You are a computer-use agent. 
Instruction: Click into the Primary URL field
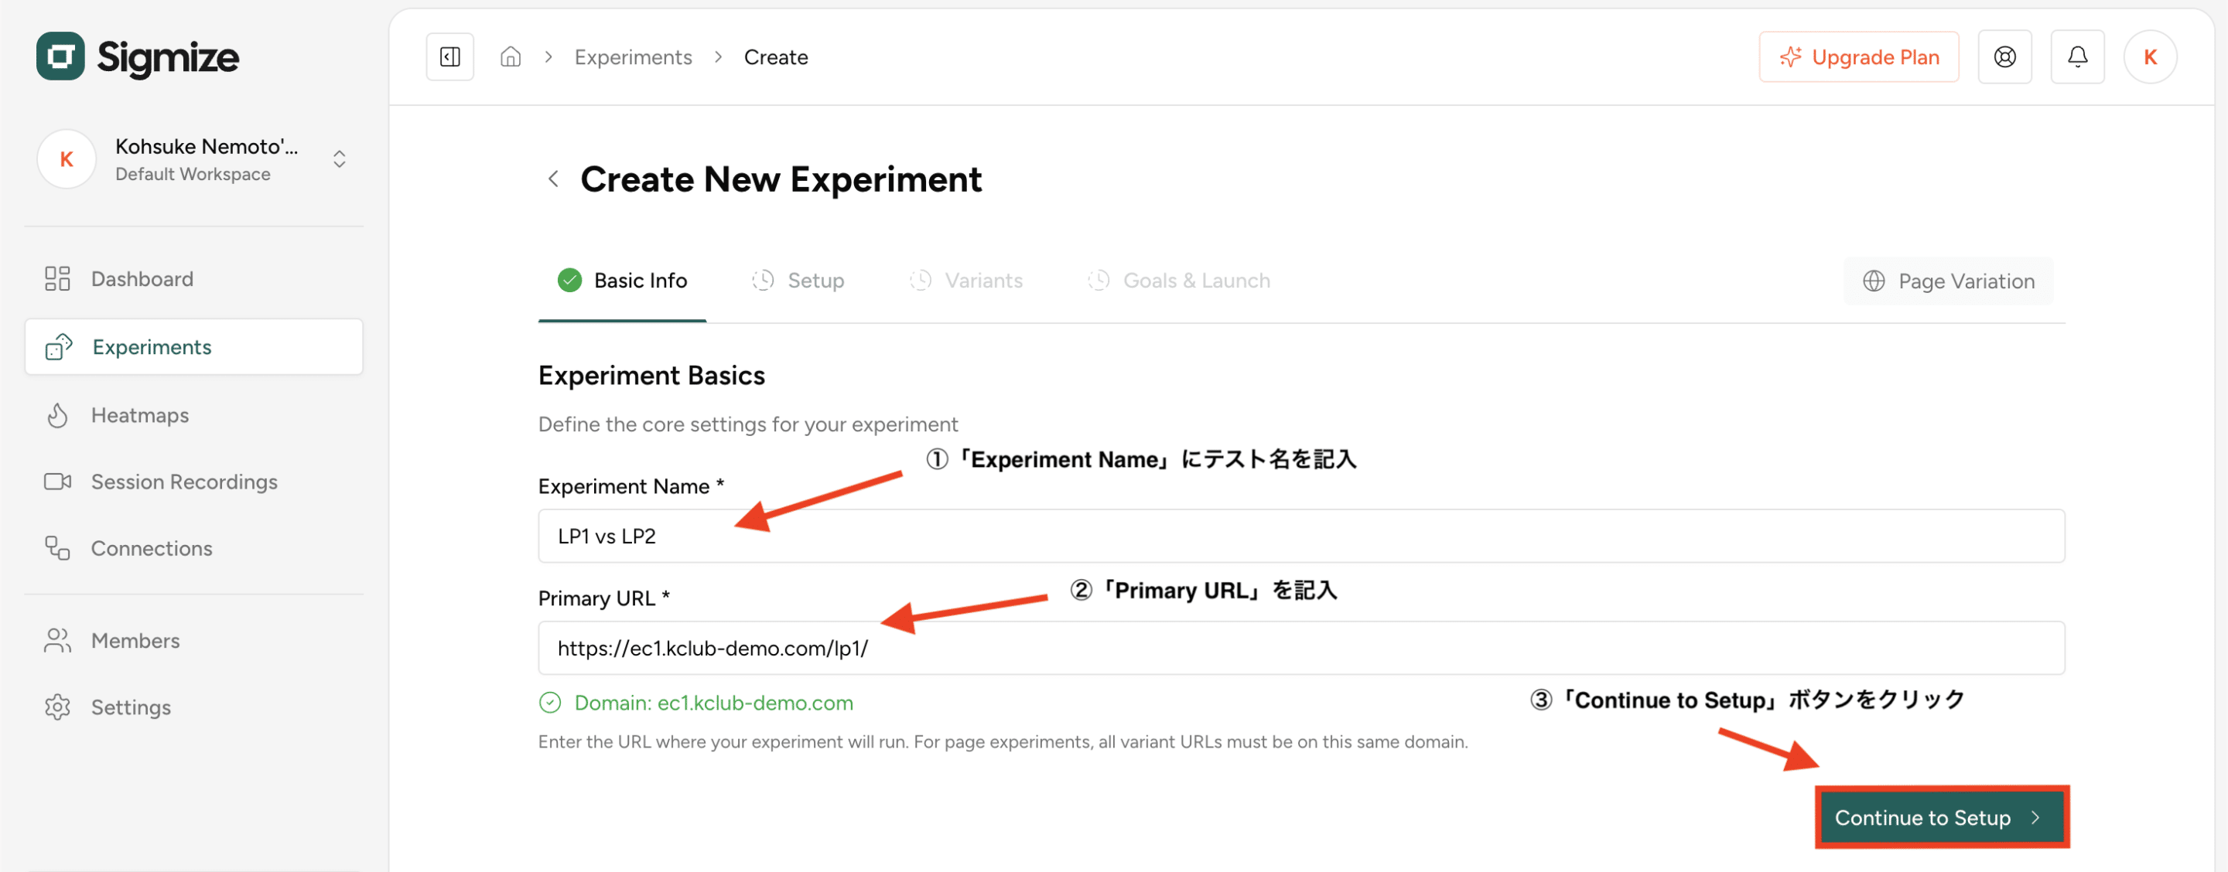tap(1300, 647)
